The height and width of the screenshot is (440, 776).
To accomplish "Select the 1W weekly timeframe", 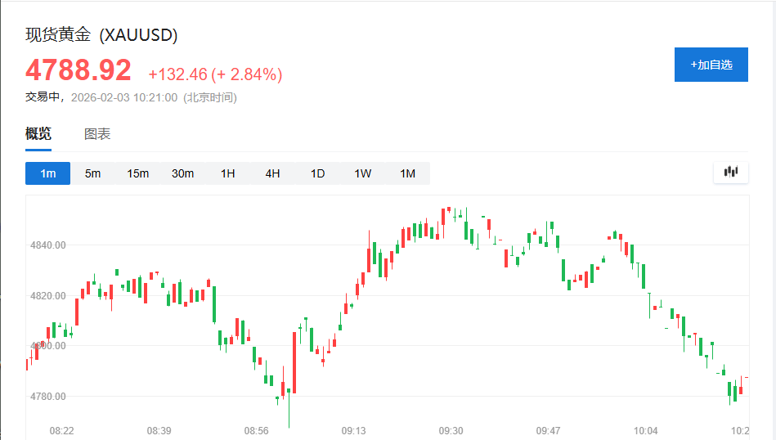I will pos(362,173).
